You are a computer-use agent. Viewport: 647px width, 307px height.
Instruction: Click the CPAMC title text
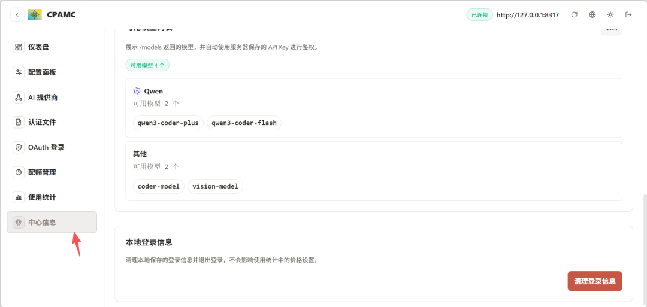click(x=62, y=15)
